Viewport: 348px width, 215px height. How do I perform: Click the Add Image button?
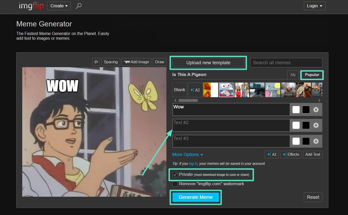point(137,62)
